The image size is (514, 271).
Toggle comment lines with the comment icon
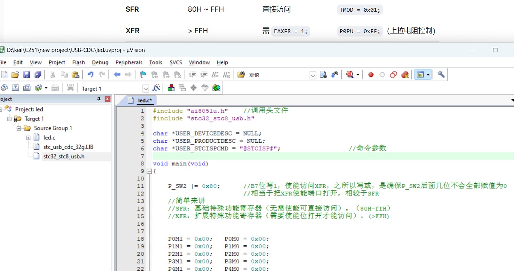(215, 75)
